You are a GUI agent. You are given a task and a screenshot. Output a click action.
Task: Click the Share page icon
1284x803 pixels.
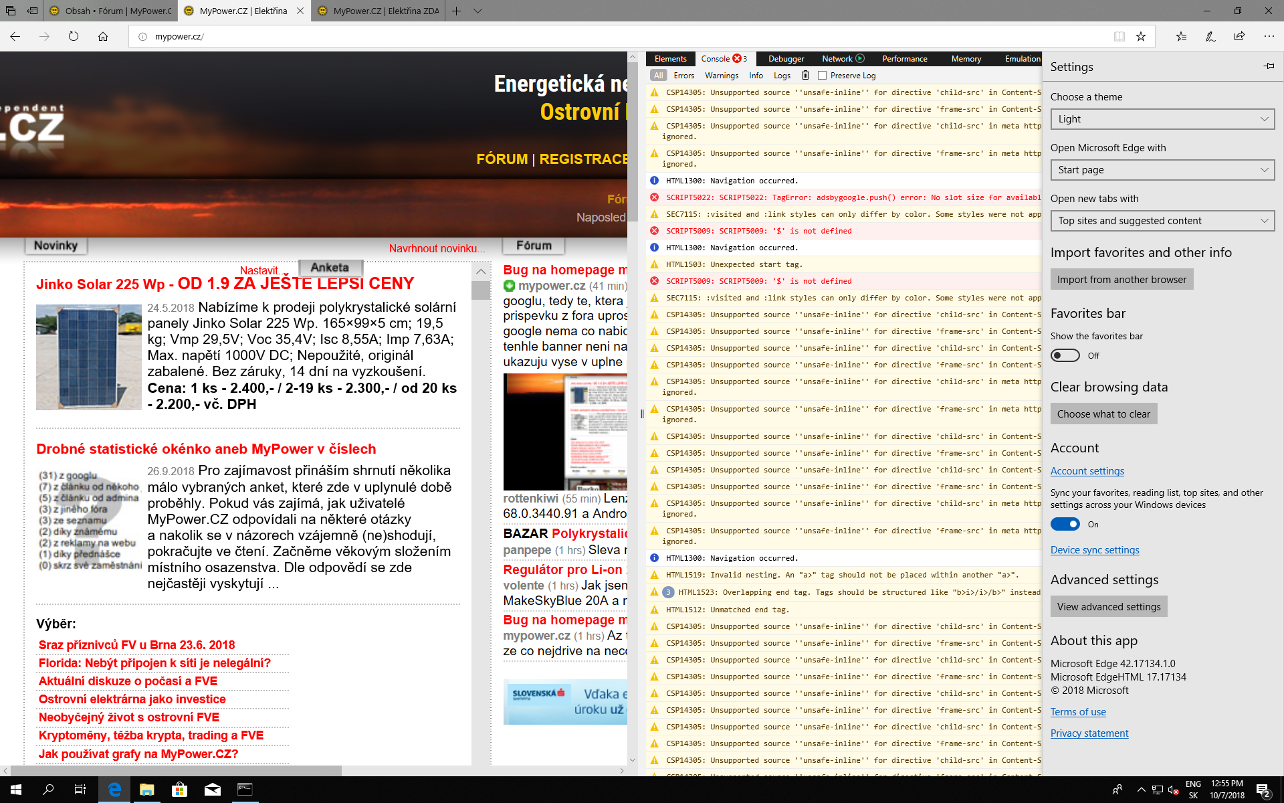coord(1239,37)
